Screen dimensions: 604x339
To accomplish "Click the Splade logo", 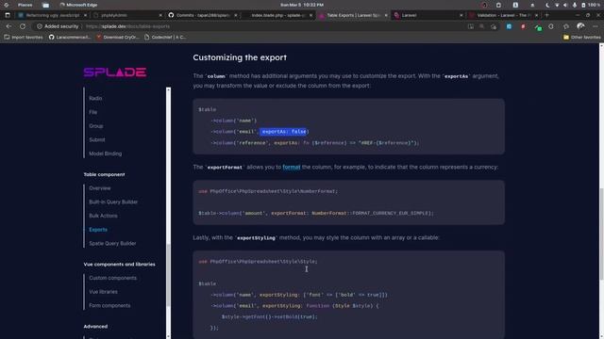I will point(115,73).
